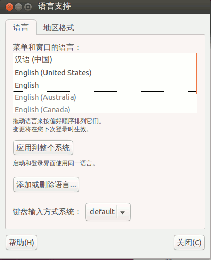This screenshot has width=211, height=260.
Task: Click the orange language list scrollbar
Action: [x=197, y=73]
